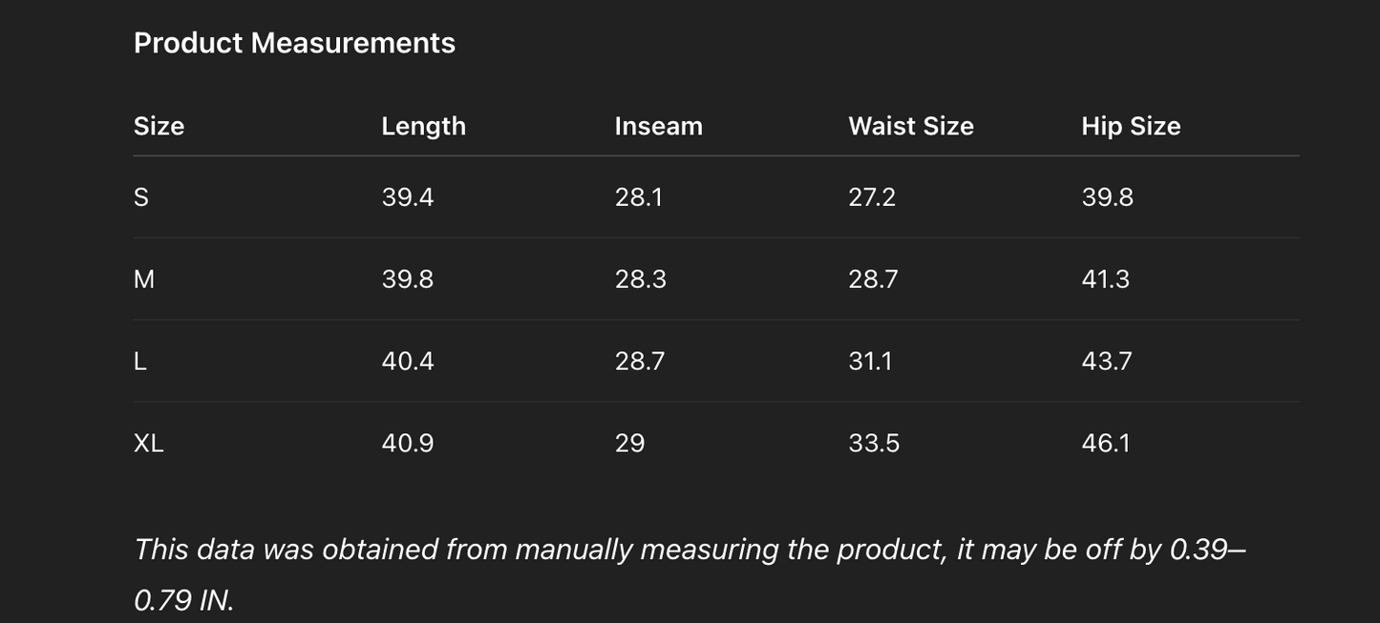
Task: Click the 41.3 hip size value
Action: click(1105, 279)
